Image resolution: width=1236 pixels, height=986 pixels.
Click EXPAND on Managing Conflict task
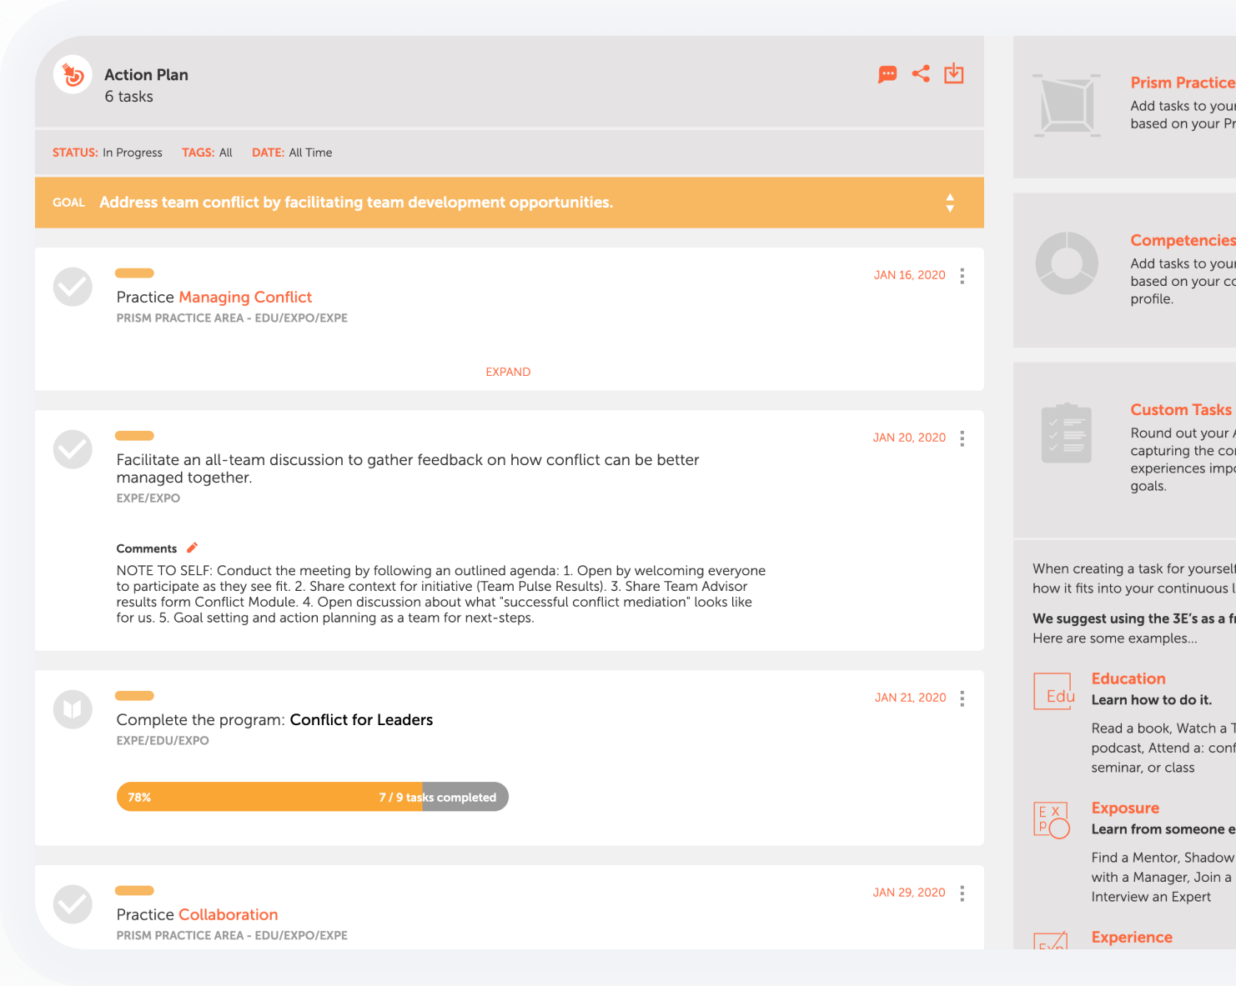[x=508, y=372]
